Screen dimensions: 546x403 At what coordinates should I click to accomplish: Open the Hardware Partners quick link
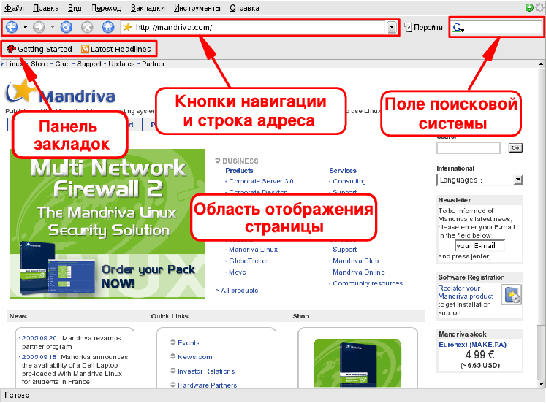click(207, 385)
